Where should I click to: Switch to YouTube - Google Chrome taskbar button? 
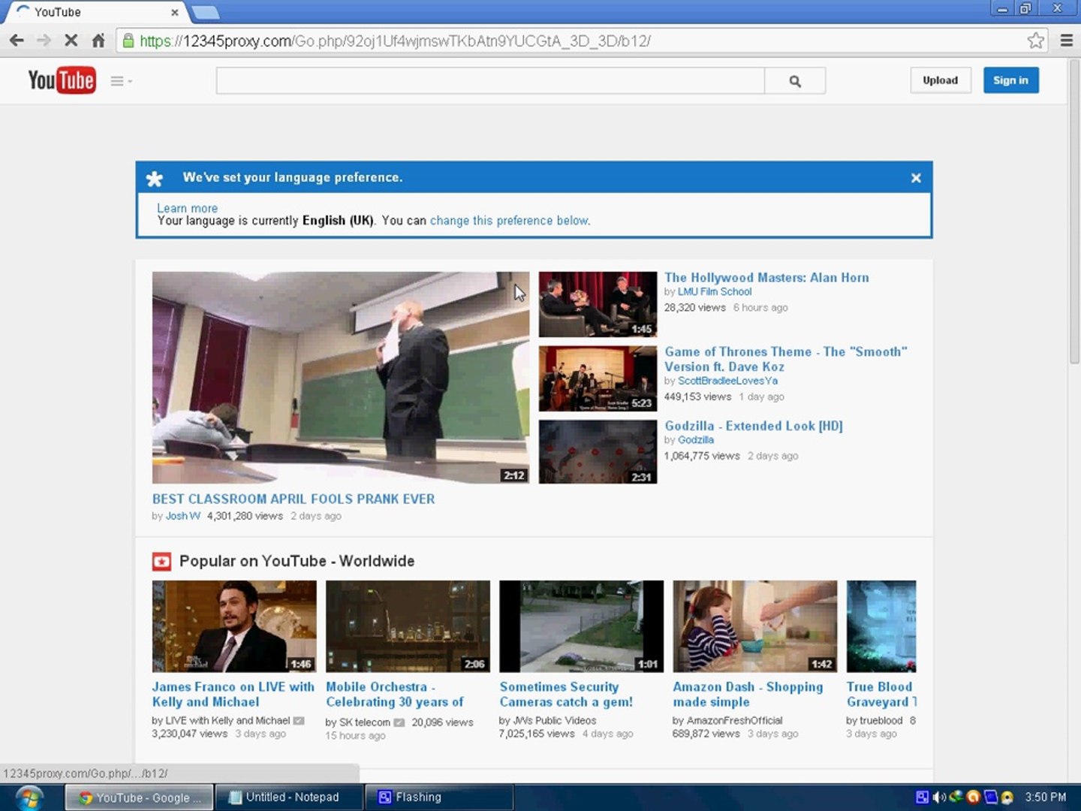coord(140,797)
